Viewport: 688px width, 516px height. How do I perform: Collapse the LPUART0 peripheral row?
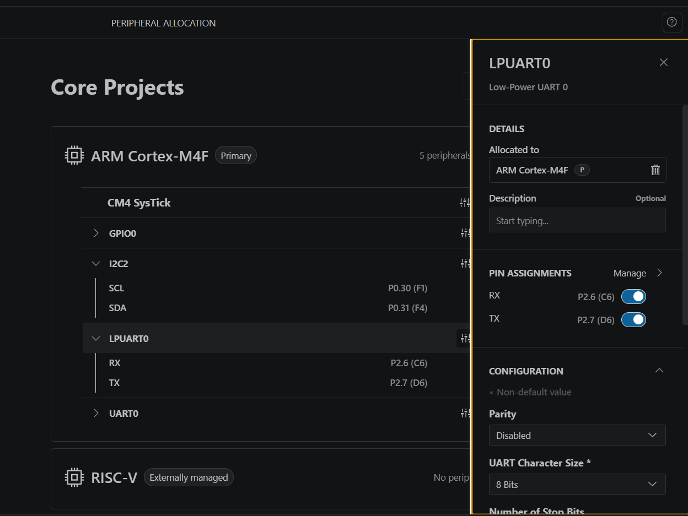(96, 339)
